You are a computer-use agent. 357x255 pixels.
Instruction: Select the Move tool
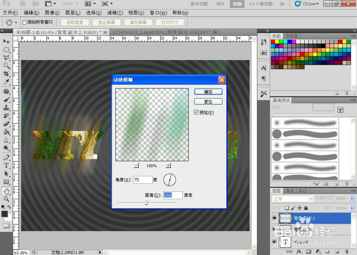pos(6,41)
